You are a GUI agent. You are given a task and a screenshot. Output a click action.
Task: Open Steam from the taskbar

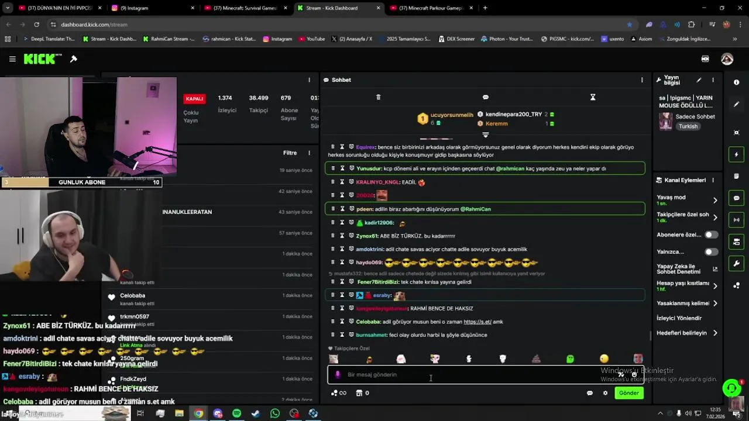pyautogui.click(x=256, y=413)
